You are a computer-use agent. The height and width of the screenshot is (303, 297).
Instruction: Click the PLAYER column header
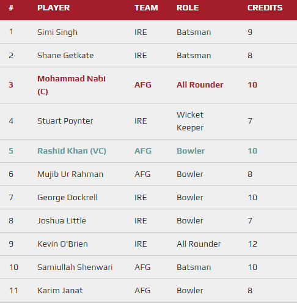click(54, 8)
